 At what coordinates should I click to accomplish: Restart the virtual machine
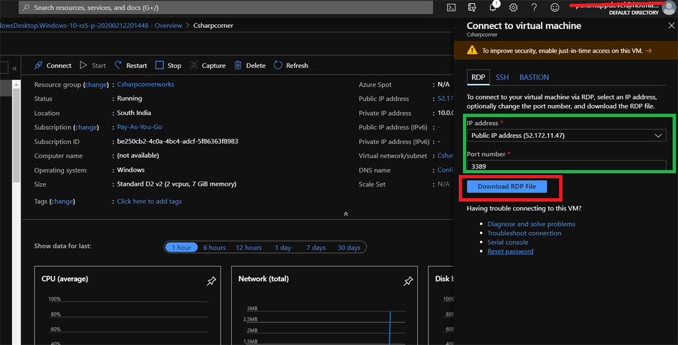130,65
